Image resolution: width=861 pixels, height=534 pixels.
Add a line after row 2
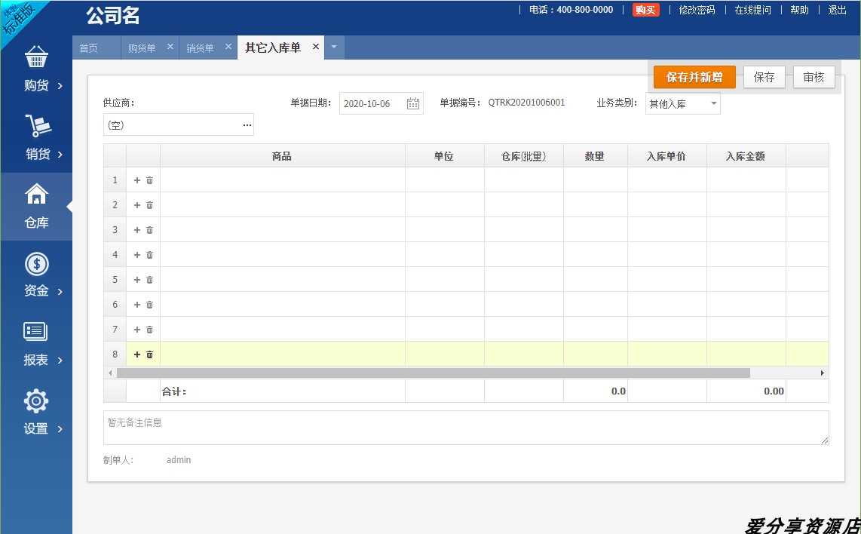point(137,205)
